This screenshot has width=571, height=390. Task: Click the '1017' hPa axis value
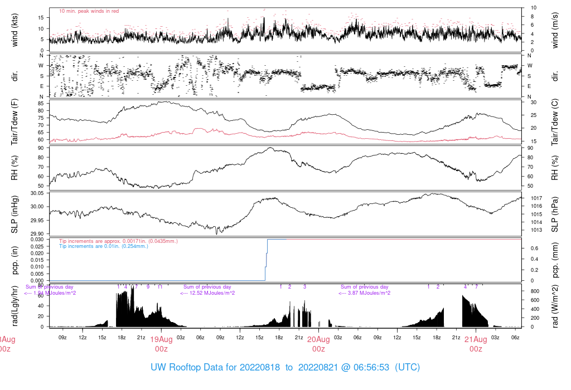click(536, 198)
